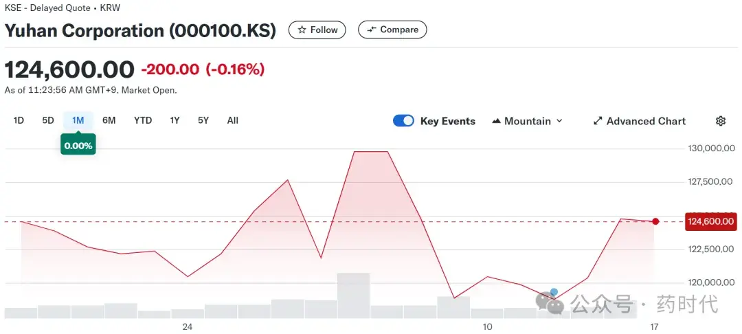742x334 pixels.
Task: Click the red current price dot
Action: [x=655, y=221]
